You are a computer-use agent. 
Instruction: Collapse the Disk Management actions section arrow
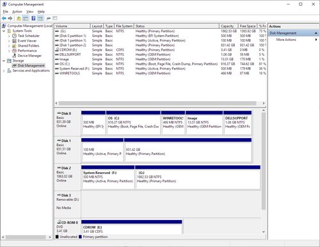click(x=316, y=33)
